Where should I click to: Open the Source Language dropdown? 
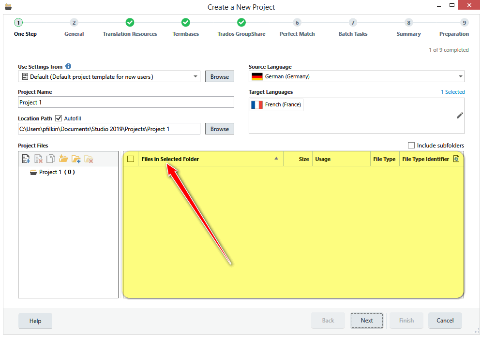tap(461, 76)
